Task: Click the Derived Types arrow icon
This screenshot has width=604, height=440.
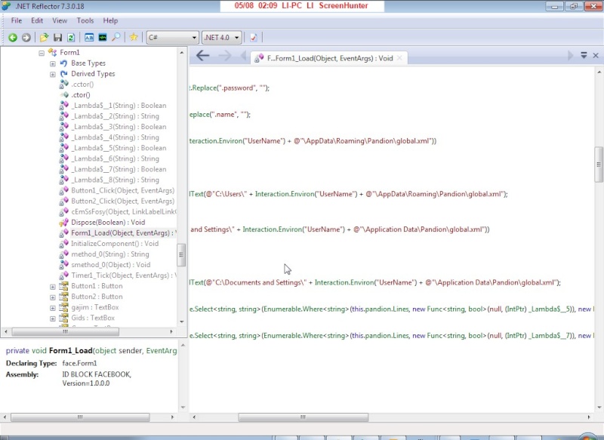Action: [x=64, y=74]
